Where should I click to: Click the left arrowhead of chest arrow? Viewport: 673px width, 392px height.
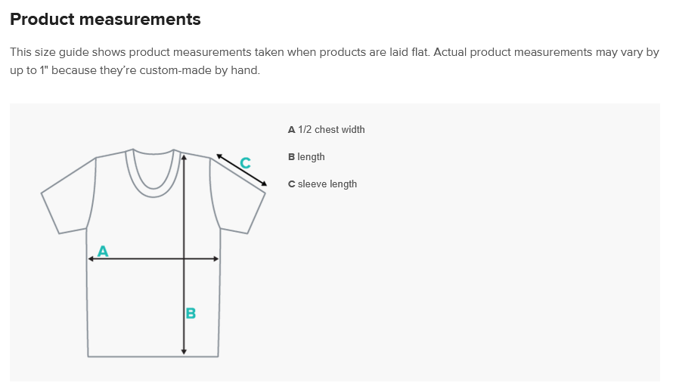pyautogui.click(x=91, y=258)
